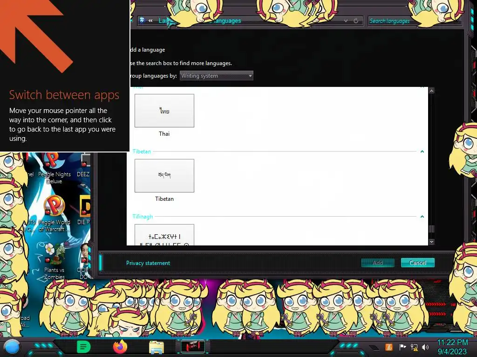
Task: Click the Tibetan label under the tile
Action: click(164, 199)
